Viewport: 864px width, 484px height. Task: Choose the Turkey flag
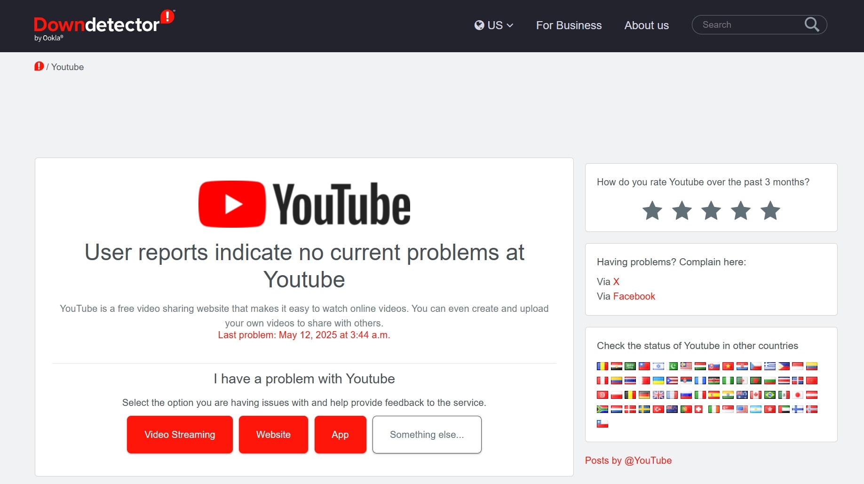[658, 409]
